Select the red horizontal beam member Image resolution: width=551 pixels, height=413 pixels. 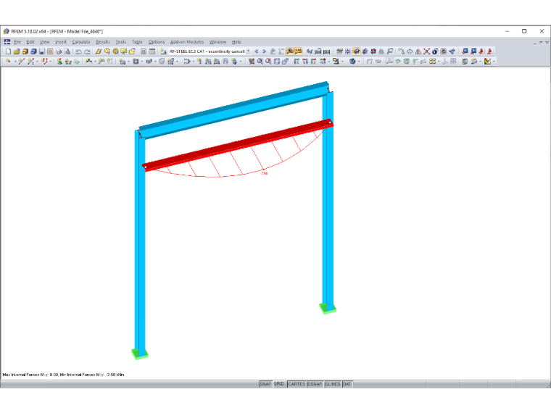(x=238, y=145)
